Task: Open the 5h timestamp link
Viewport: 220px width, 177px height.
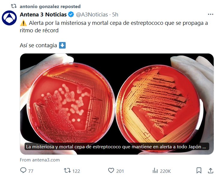Action: (115, 15)
